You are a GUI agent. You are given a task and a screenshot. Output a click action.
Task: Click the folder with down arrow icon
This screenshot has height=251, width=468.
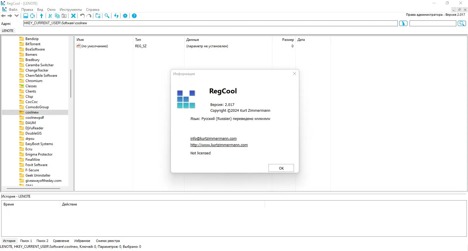[x=64, y=16]
